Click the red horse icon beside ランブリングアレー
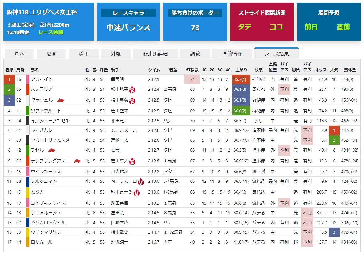 pyautogui.click(x=78, y=161)
